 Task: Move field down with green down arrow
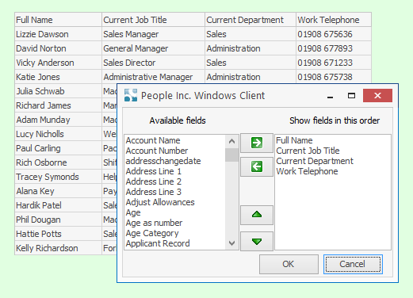point(257,241)
